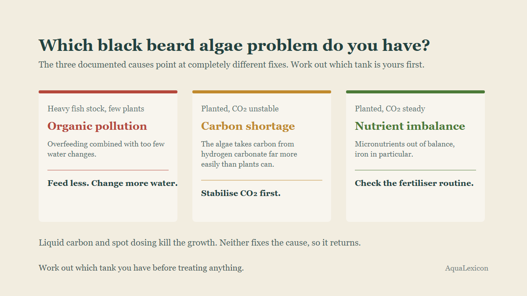Click 'Feed less. Change more water.' advice
This screenshot has width=527, height=296.
pyautogui.click(x=112, y=183)
